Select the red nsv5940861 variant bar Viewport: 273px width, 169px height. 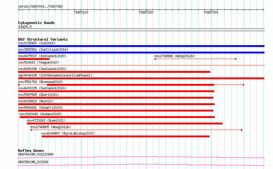tap(116, 111)
